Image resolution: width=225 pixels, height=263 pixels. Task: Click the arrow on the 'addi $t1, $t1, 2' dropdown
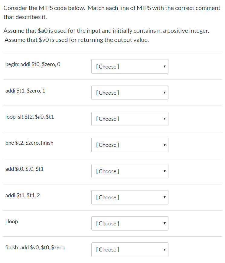(164, 197)
